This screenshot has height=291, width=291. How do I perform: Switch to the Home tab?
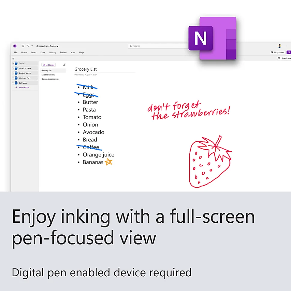(24, 52)
